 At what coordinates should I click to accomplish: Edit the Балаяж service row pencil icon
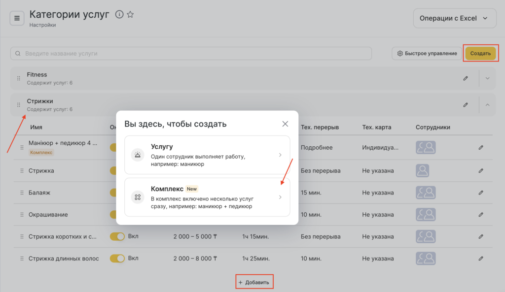click(481, 193)
